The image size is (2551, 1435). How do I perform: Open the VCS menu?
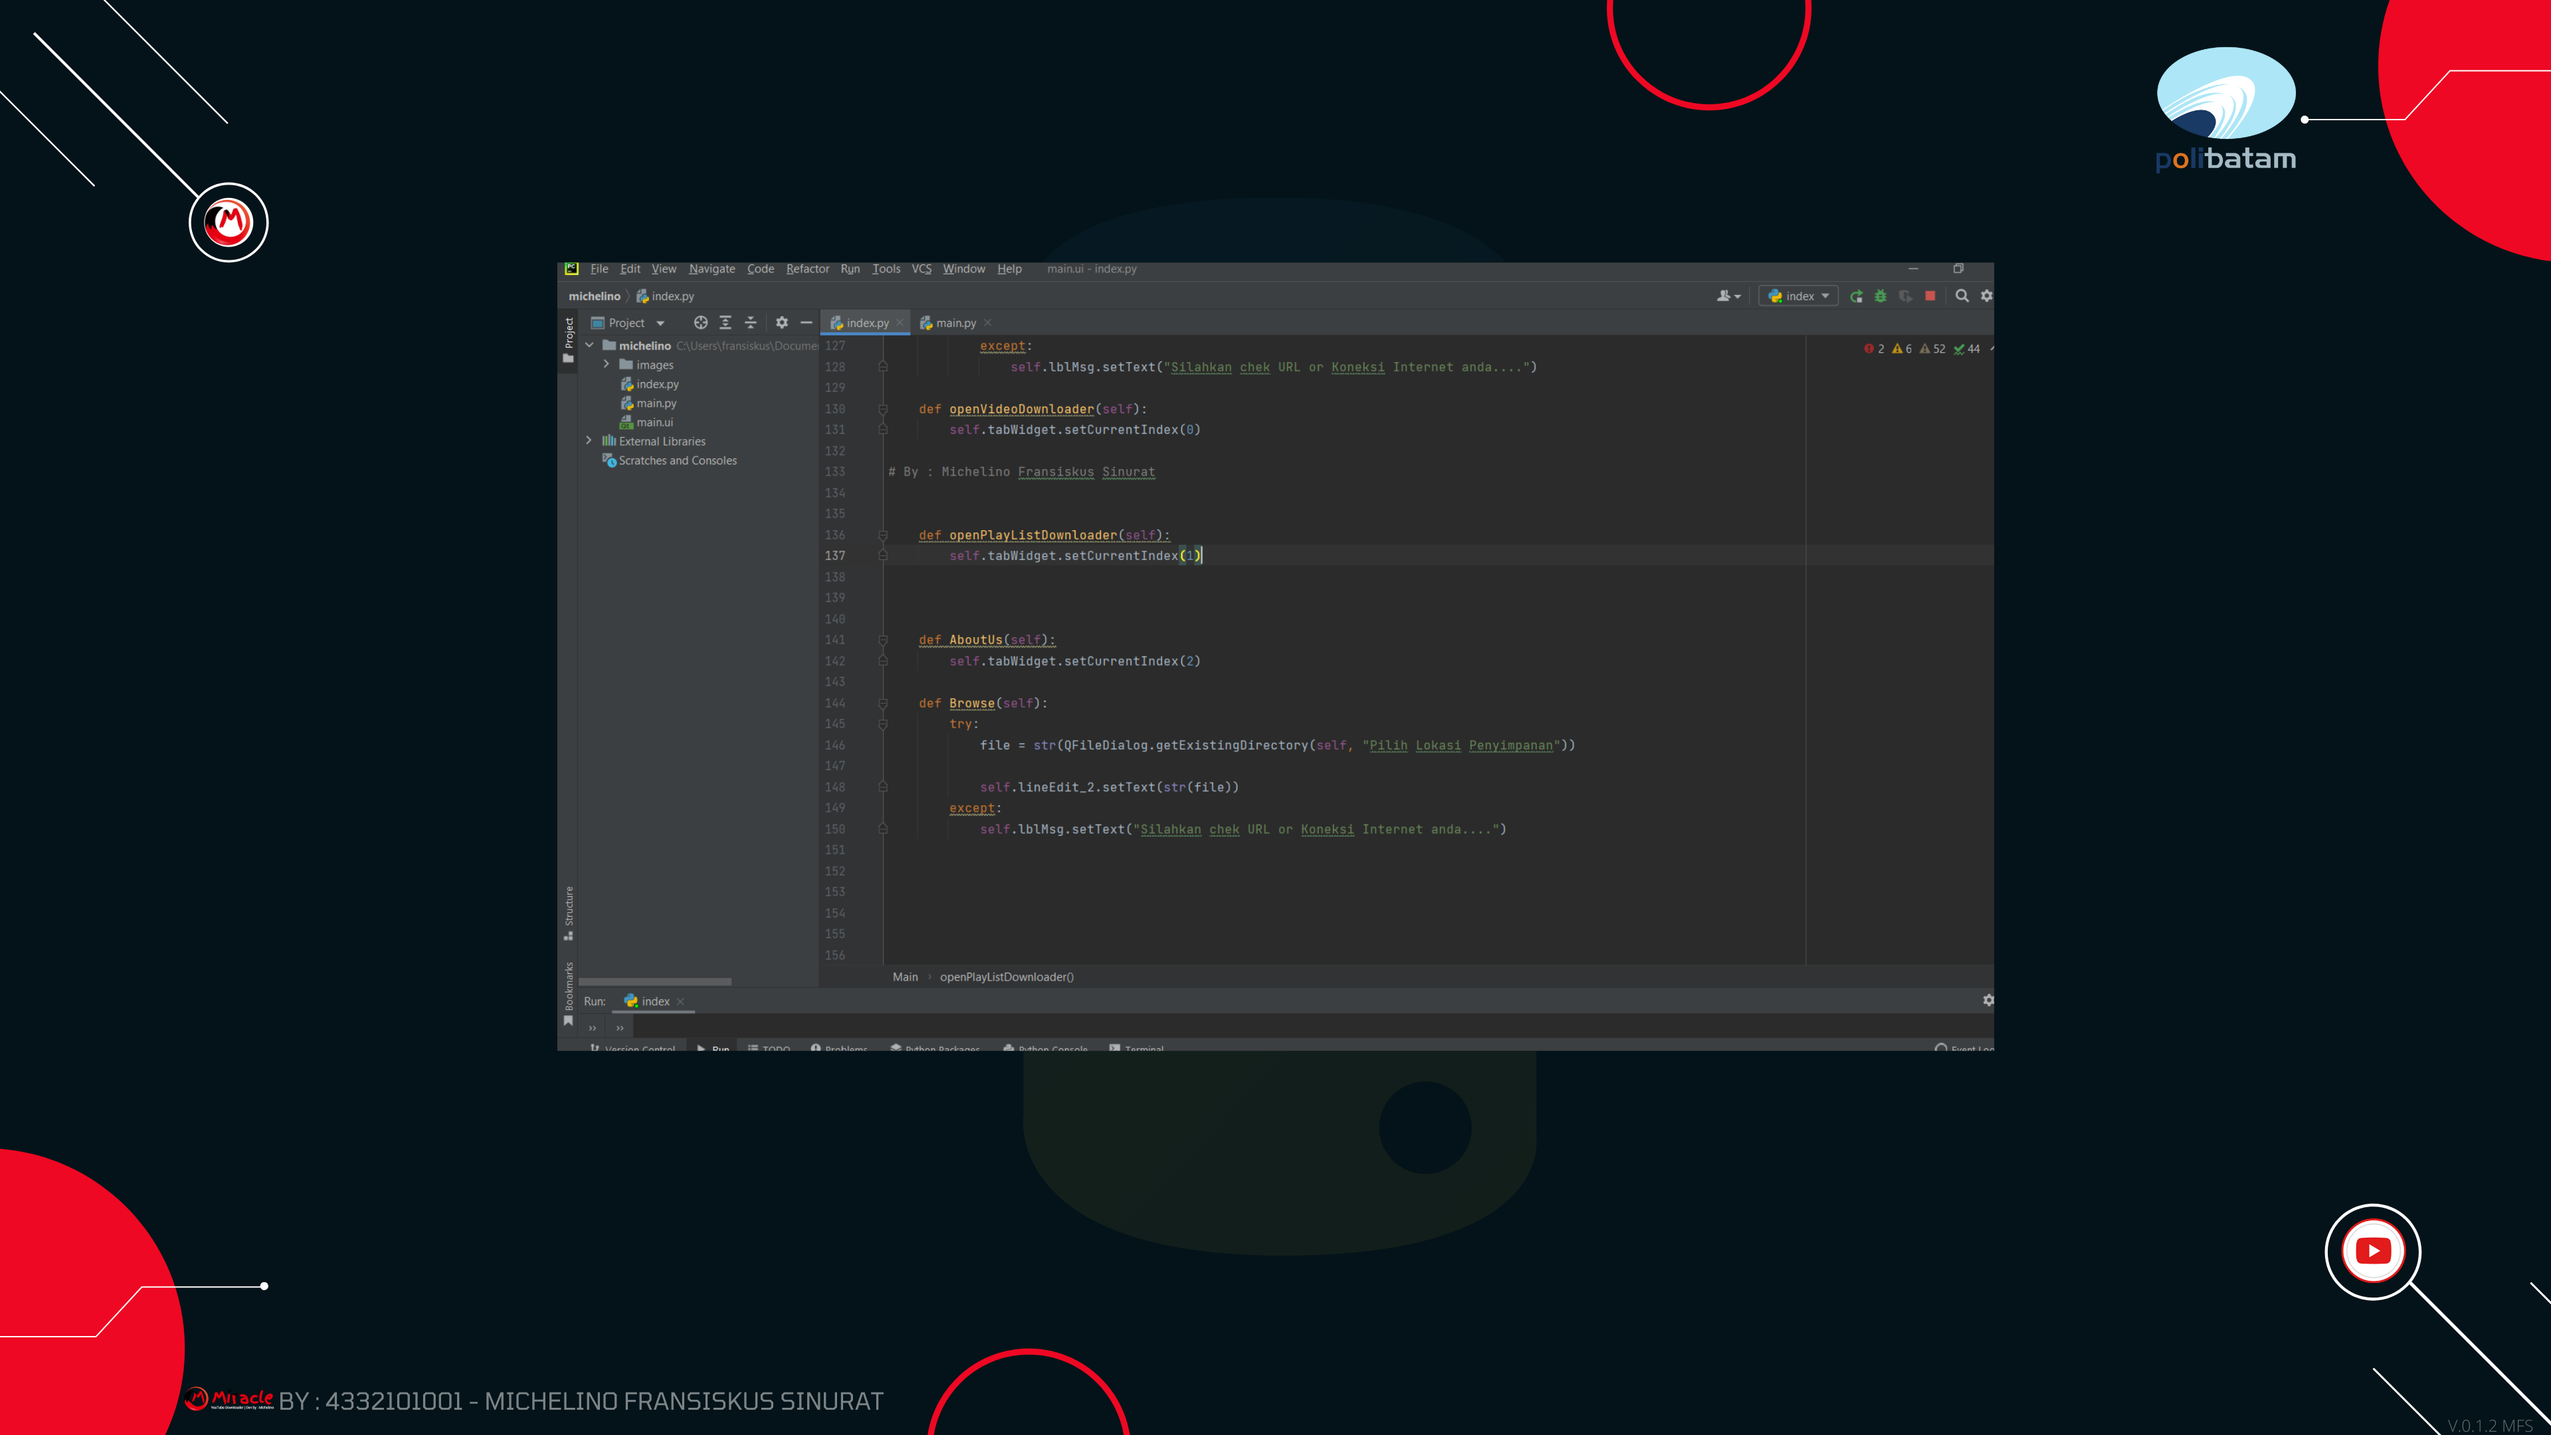coord(921,268)
